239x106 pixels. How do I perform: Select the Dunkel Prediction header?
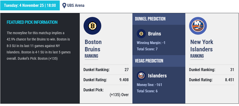coord(150,19)
